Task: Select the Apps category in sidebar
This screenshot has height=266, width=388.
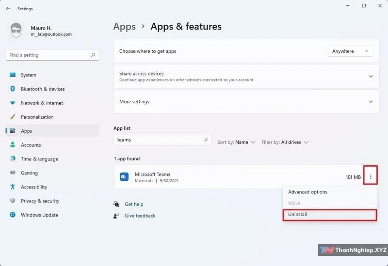Action: (52, 131)
